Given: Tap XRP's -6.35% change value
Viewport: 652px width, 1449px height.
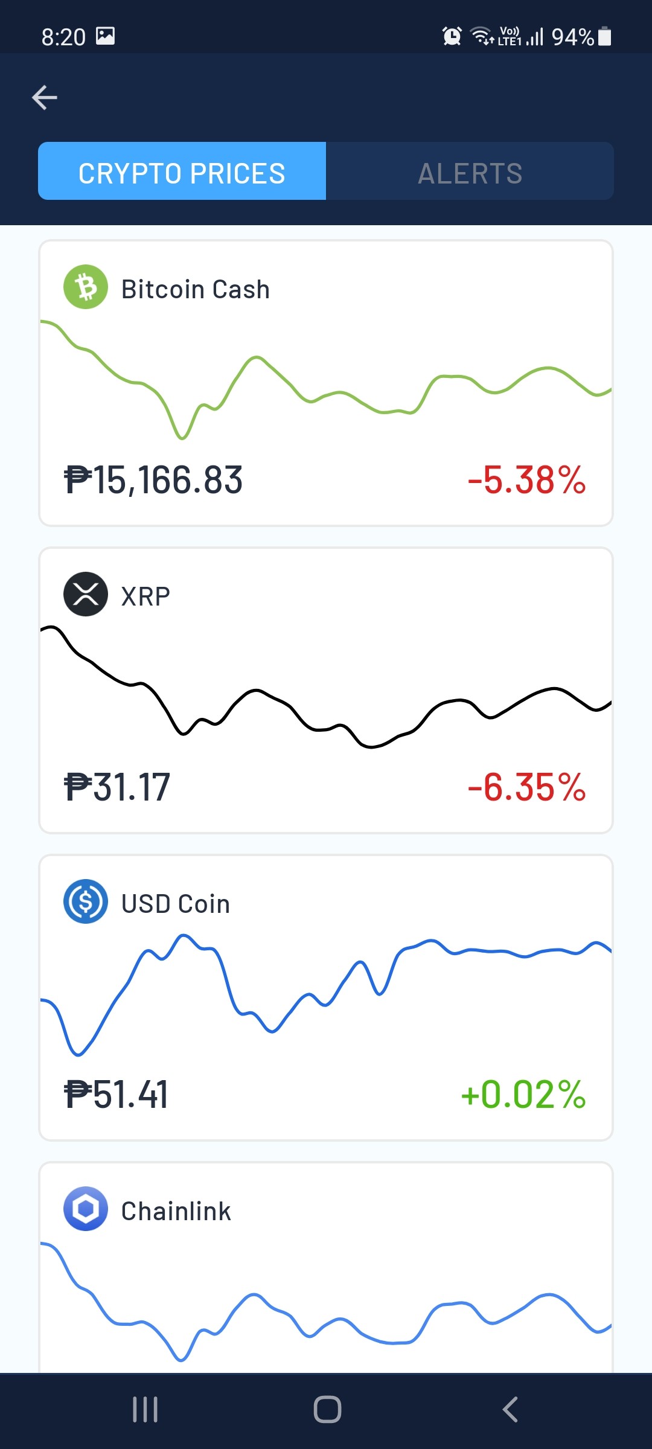Looking at the screenshot, I should 527,787.
